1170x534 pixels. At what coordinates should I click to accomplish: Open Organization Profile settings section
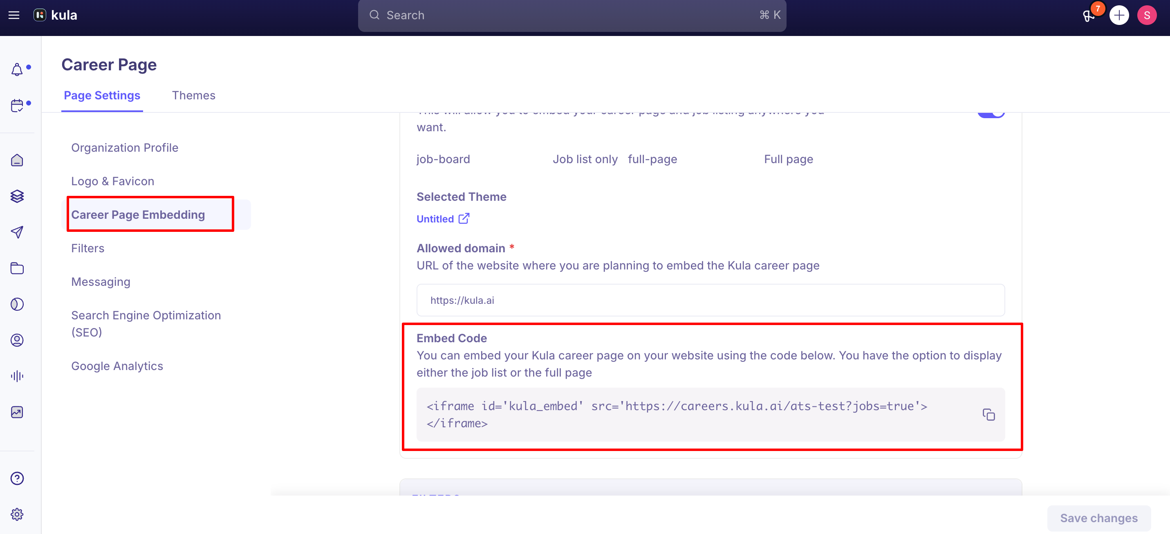click(124, 148)
